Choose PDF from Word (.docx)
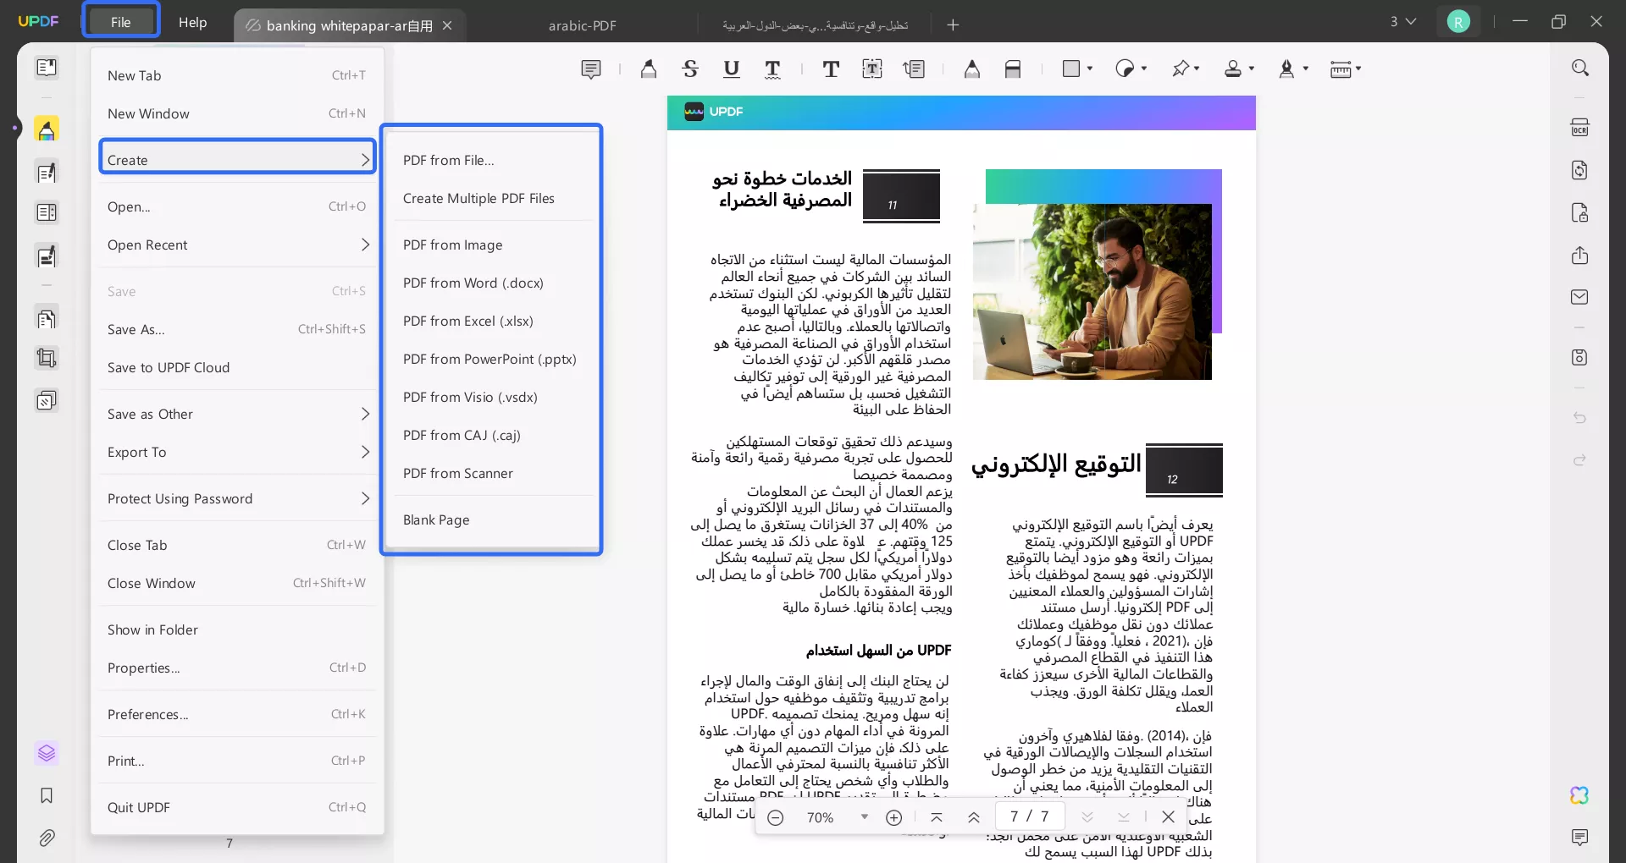The height and width of the screenshot is (863, 1626). 473,283
